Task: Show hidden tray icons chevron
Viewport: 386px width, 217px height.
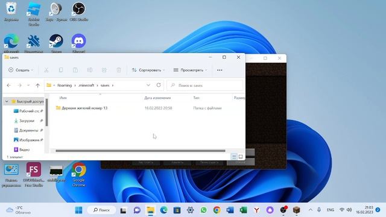Action: (311, 210)
